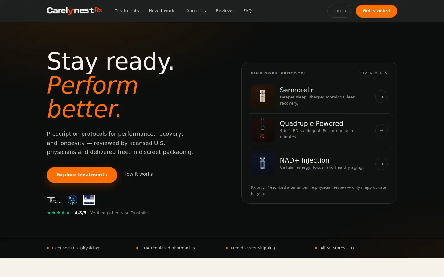Select the Sermorelin treatment title
The height and width of the screenshot is (277, 444).
point(297,90)
